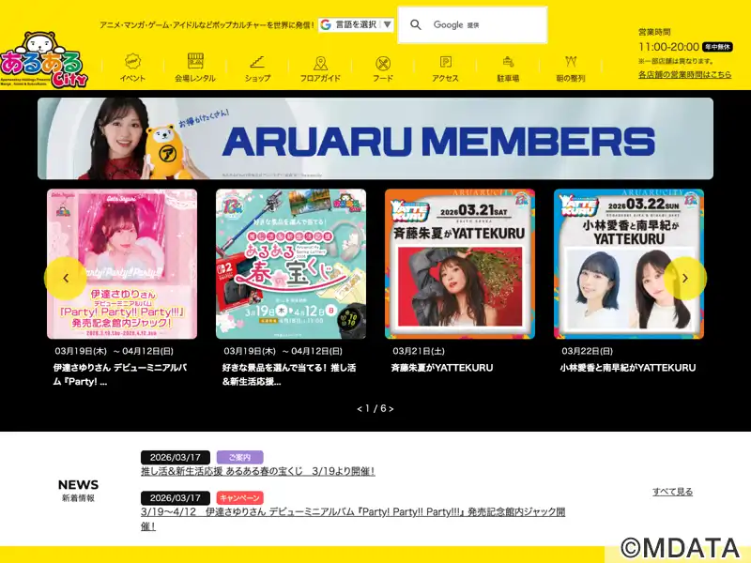Click the ご案内 purple category tag
This screenshot has height=563, width=751.
pos(240,457)
